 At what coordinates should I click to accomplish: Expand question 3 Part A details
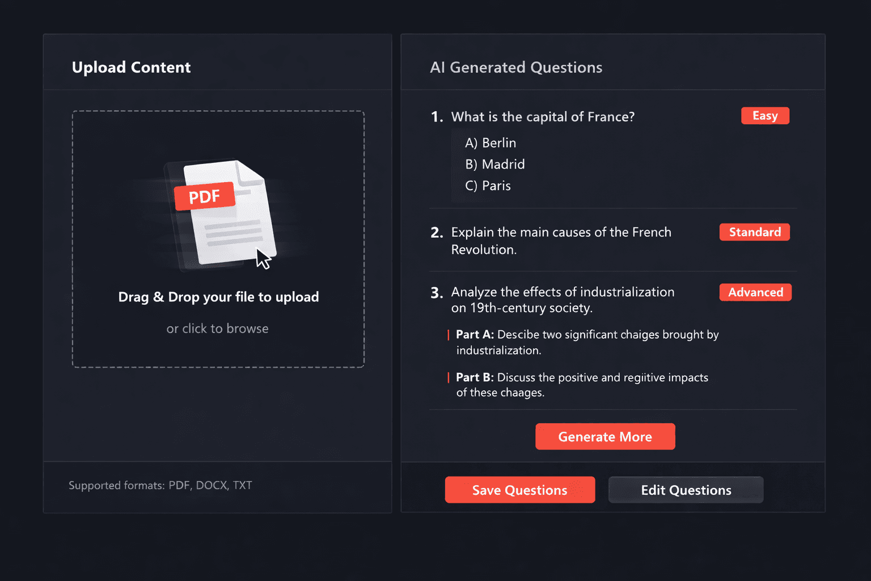pos(587,342)
